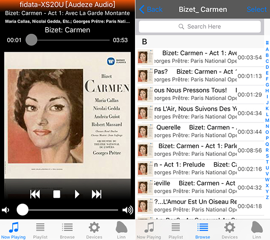Viewport: 270px width, 240px height.
Task: Click the track progress slider knob
Action: coord(31,40)
